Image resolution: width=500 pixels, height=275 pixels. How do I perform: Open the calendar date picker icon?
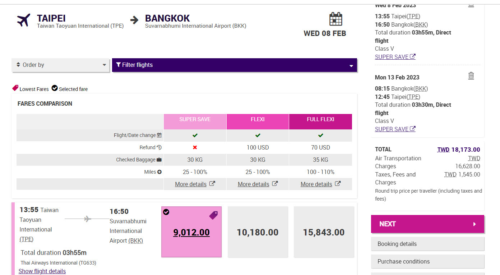click(335, 19)
